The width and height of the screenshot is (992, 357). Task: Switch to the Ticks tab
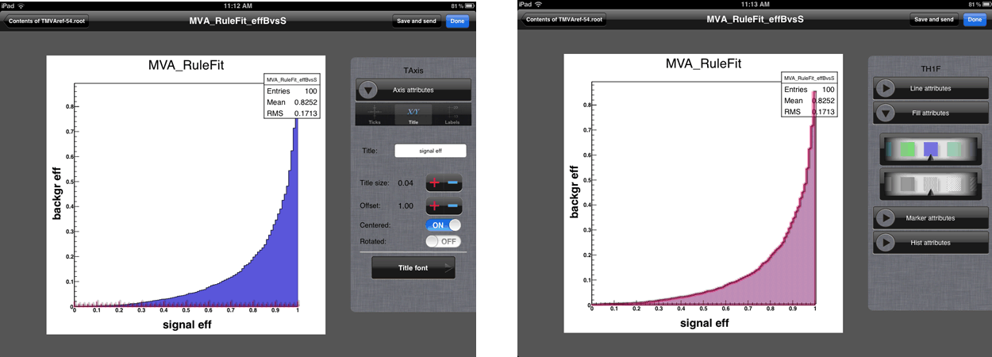(375, 115)
